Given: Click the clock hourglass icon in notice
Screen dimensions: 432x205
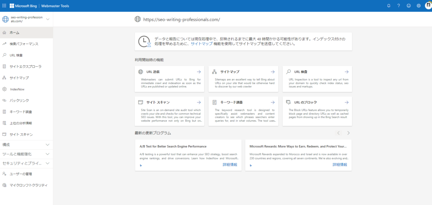Looking at the screenshot, I should (145, 41).
